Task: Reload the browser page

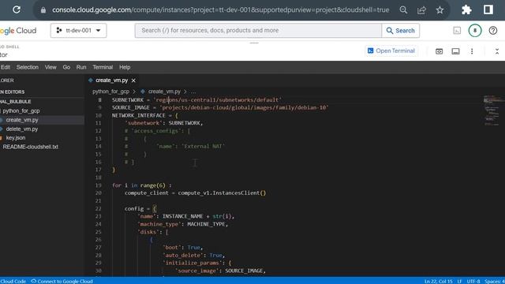Action: point(17,9)
